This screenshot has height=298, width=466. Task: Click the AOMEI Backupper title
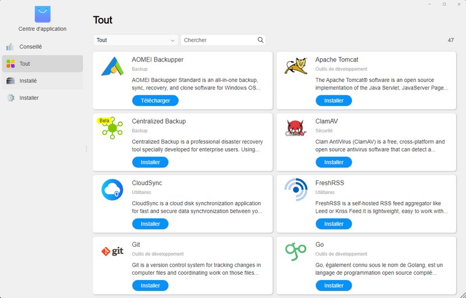pyautogui.click(x=157, y=60)
